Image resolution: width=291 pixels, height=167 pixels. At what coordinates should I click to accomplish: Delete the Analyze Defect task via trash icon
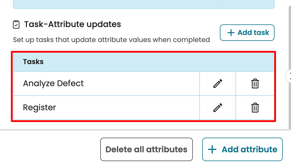coord(255,84)
